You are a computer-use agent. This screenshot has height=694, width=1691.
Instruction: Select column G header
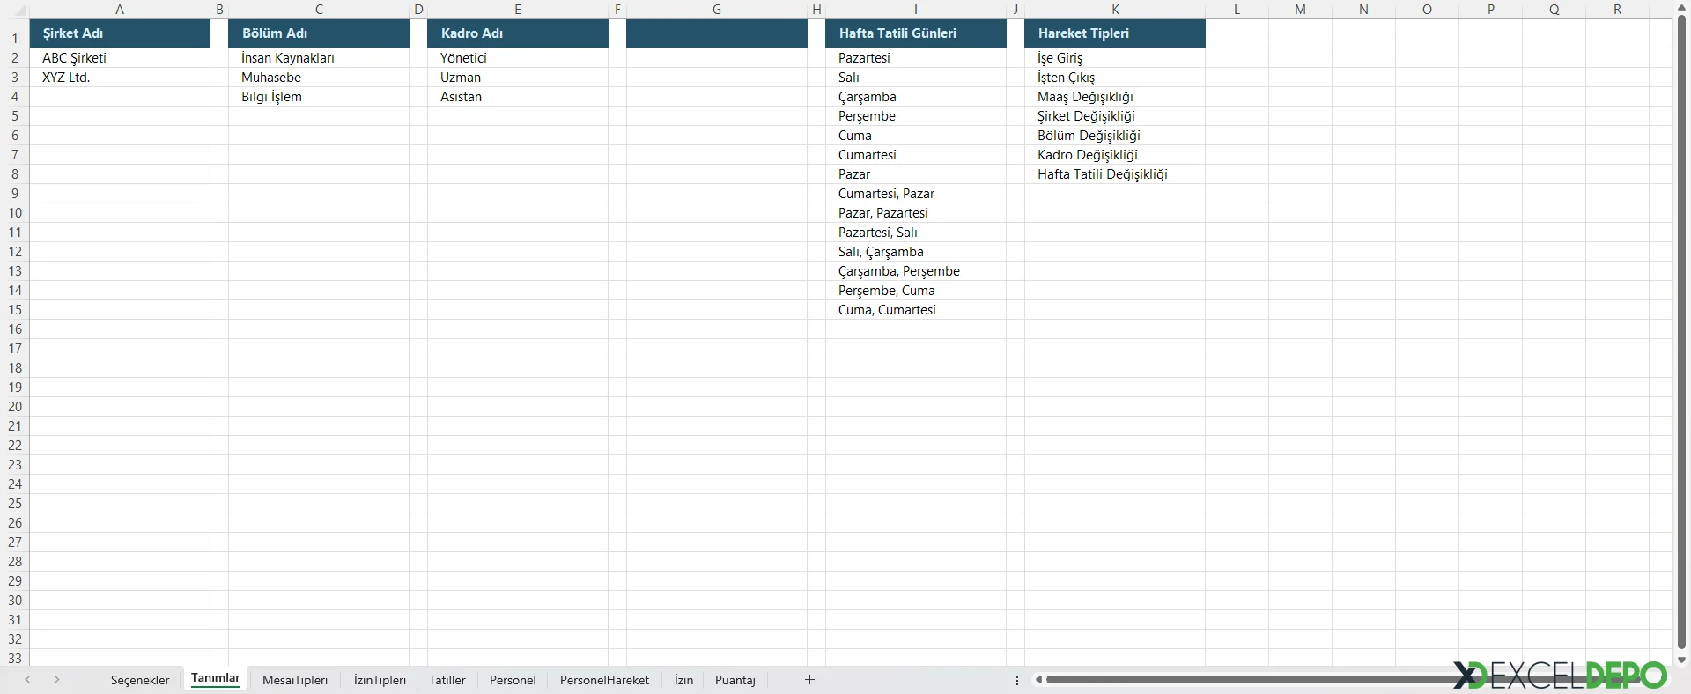[x=716, y=9]
